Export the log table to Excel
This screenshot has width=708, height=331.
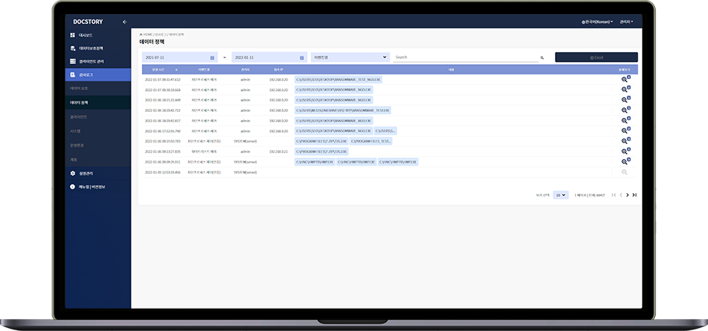tap(596, 57)
